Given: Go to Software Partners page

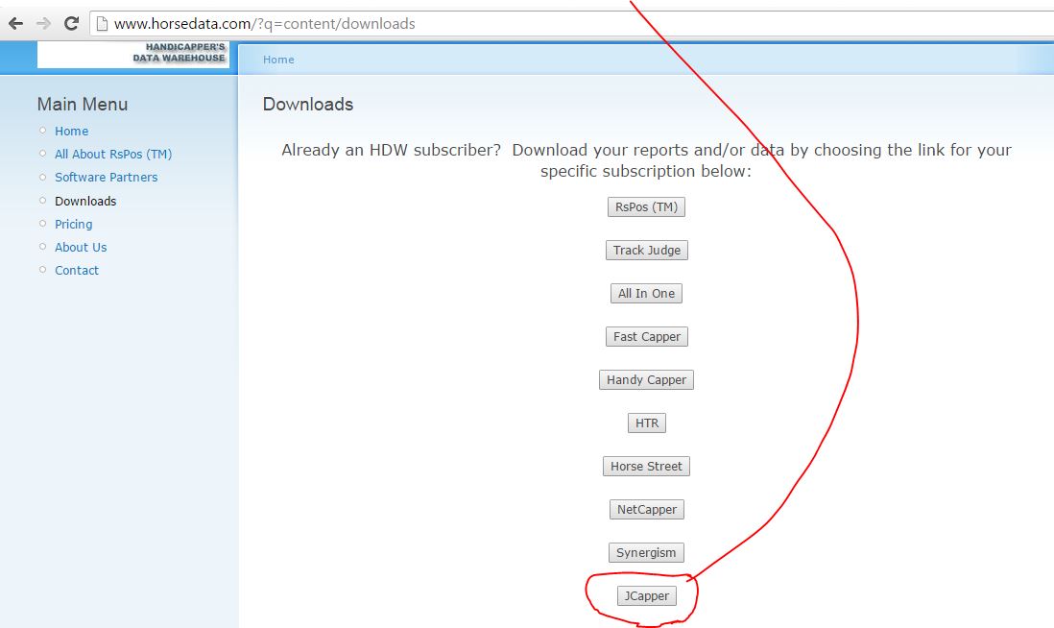Looking at the screenshot, I should (107, 177).
